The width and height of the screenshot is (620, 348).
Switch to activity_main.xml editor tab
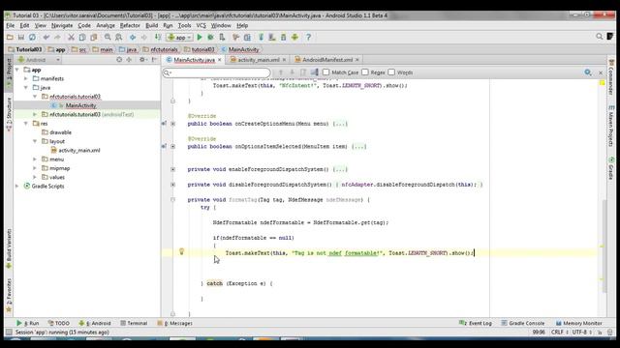click(x=259, y=60)
